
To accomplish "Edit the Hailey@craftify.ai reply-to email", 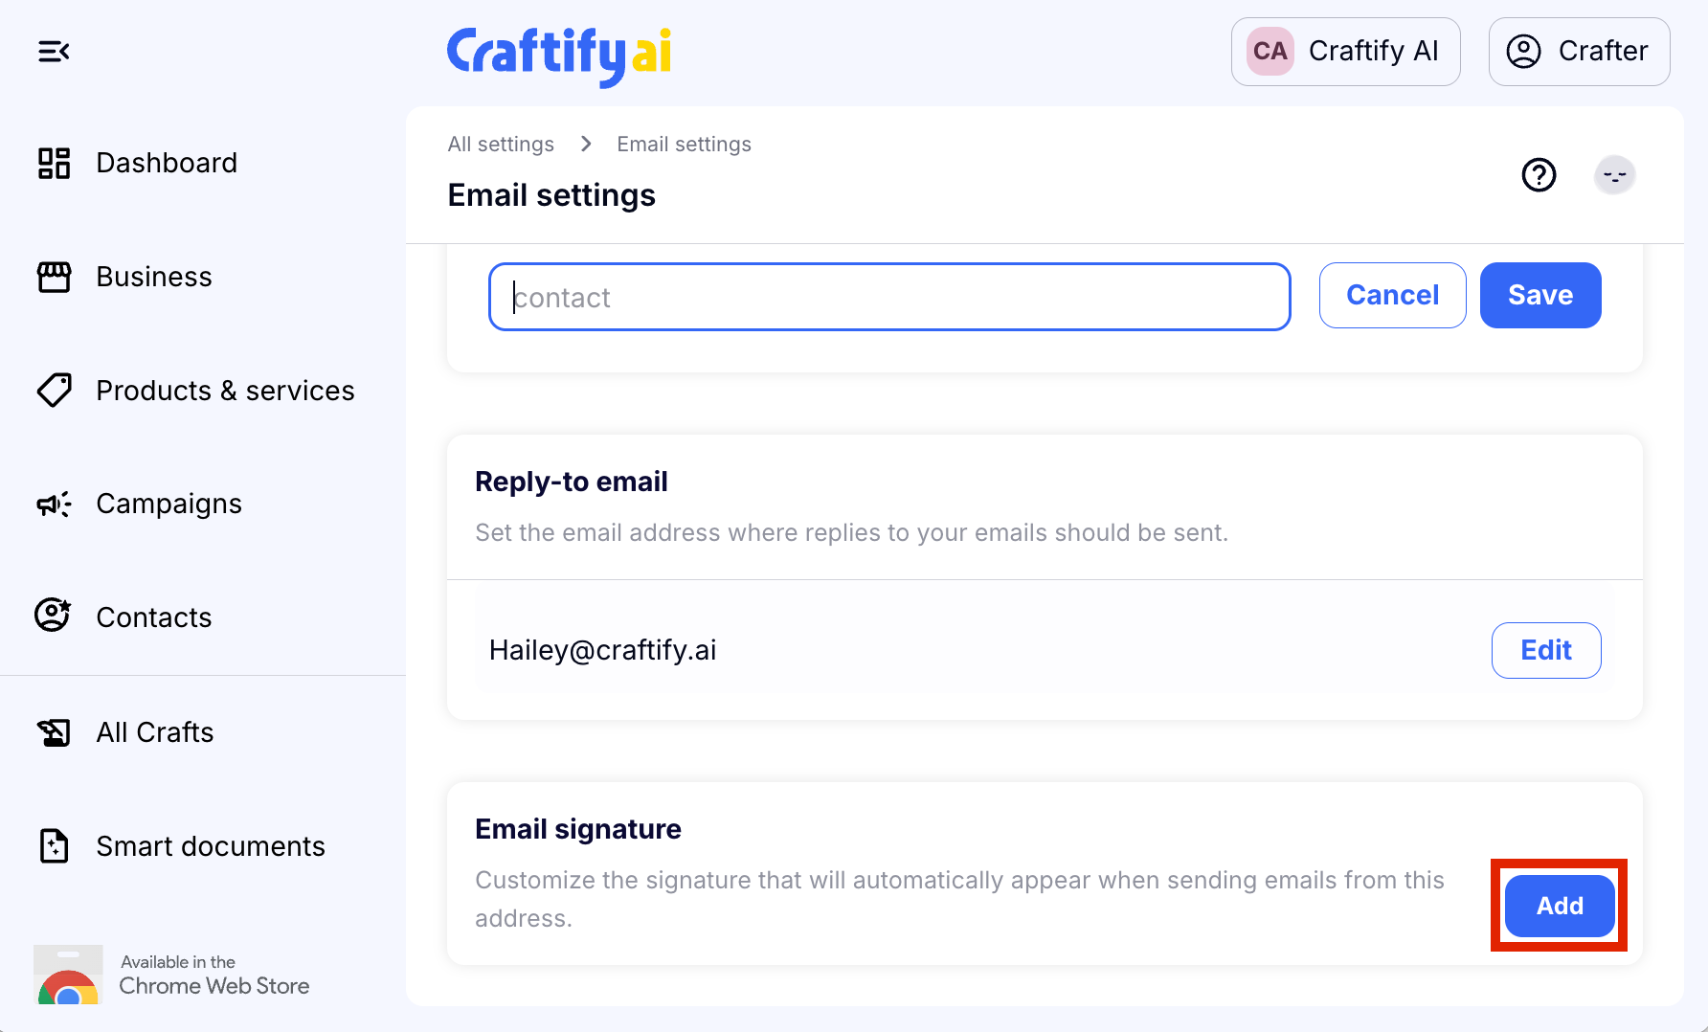I will (x=1546, y=650).
